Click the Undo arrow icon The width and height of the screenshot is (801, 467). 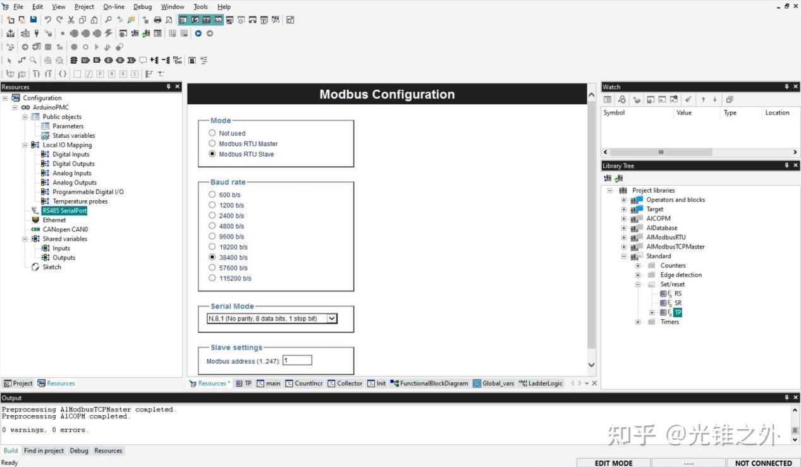[x=48, y=20]
